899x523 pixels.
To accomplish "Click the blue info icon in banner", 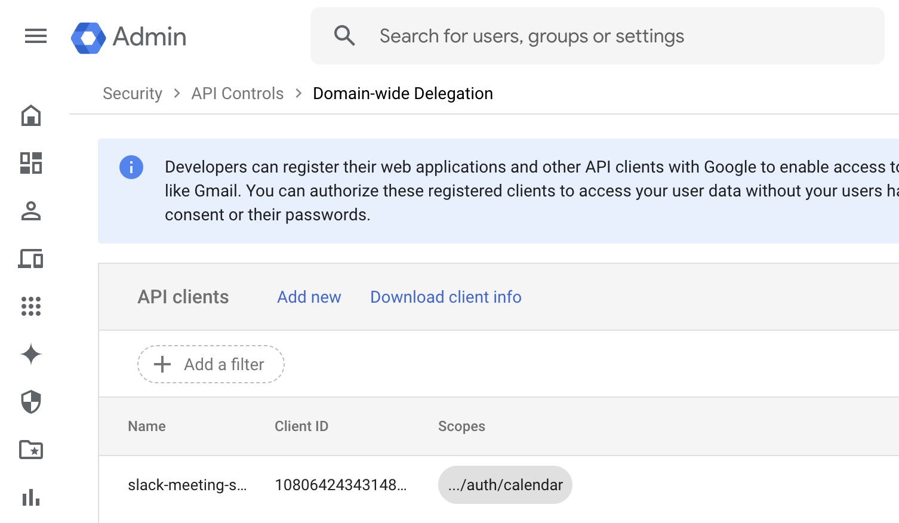I will tap(131, 167).
